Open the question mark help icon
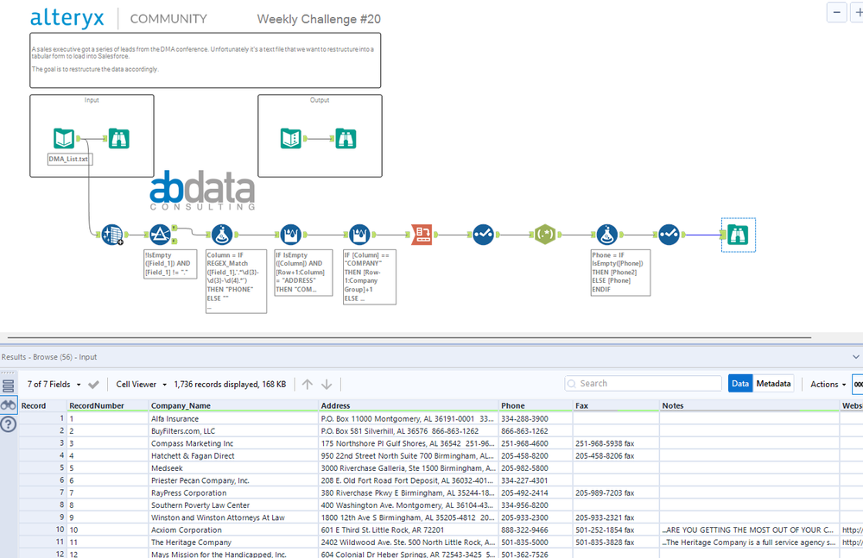Image resolution: width=863 pixels, height=558 pixels. (9, 424)
